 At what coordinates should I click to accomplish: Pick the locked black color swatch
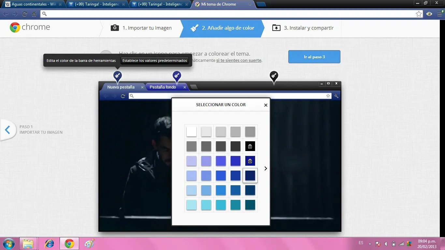point(250,146)
